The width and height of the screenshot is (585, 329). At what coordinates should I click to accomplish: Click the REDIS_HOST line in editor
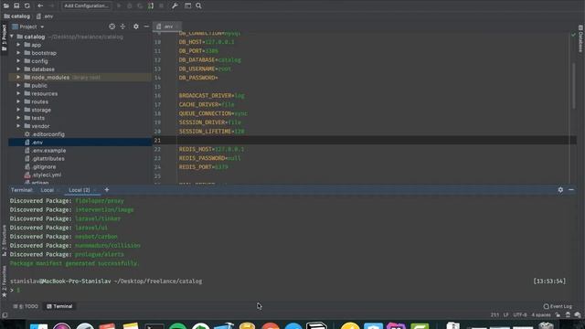[x=211, y=149]
